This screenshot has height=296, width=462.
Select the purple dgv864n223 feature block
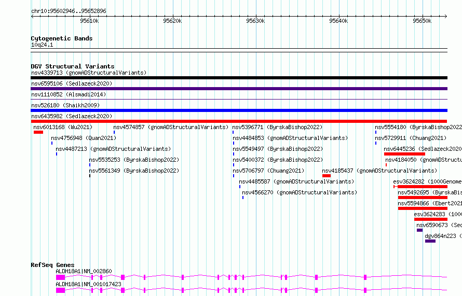[x=430, y=241]
